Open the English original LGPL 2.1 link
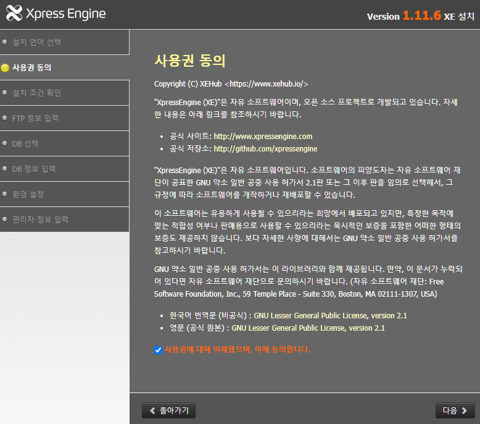The width and height of the screenshot is (480, 424). [x=308, y=328]
